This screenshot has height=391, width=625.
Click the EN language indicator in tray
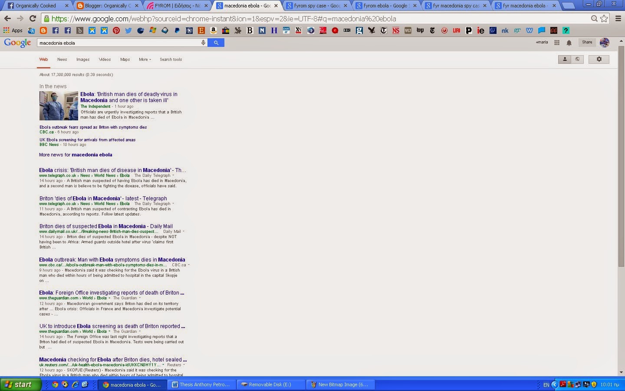(546, 384)
